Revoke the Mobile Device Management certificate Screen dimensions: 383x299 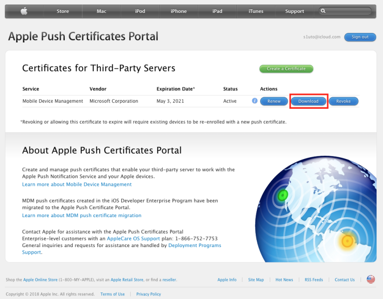[343, 101]
